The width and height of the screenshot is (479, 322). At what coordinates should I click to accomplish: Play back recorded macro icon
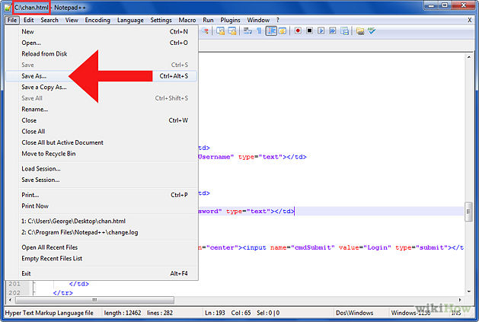coord(321,30)
